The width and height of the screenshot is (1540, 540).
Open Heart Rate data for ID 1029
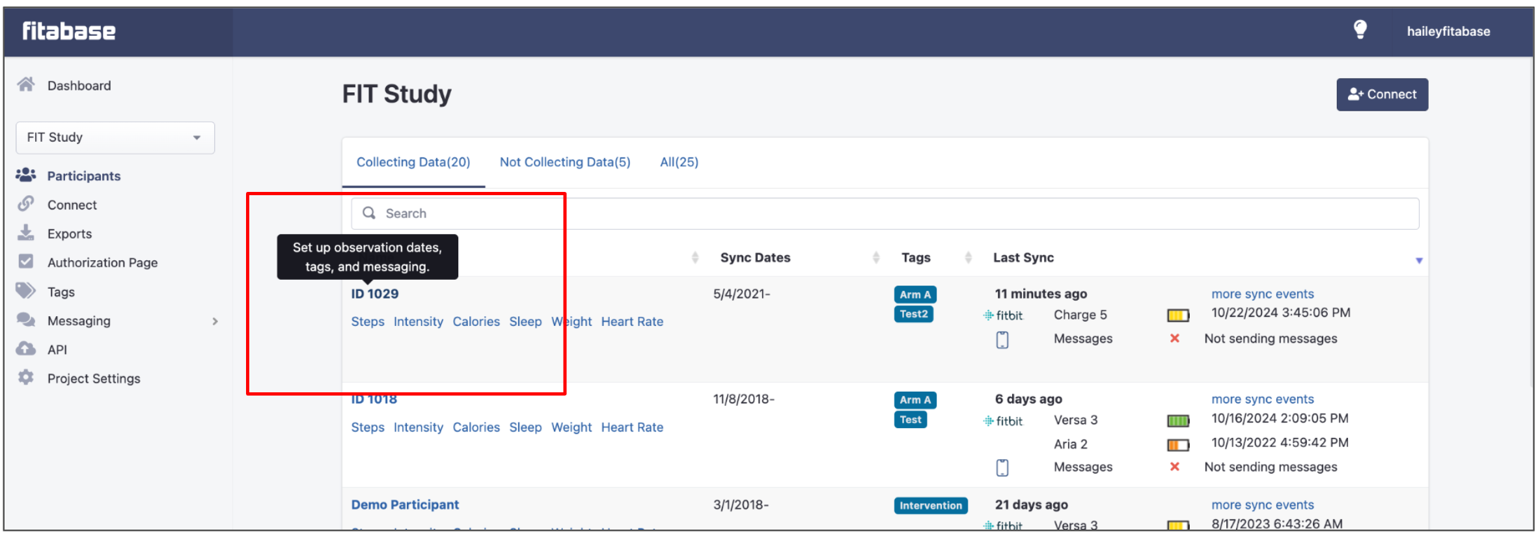[632, 321]
